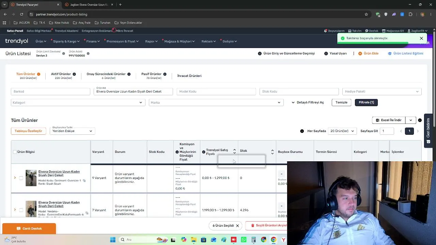Open WhatsApp from the taskbar
This screenshot has height=245, width=436.
[244, 240]
